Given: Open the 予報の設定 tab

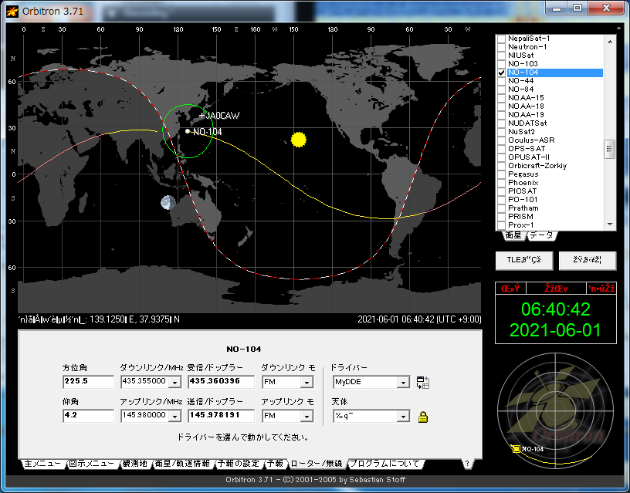Looking at the screenshot, I should point(239,464).
